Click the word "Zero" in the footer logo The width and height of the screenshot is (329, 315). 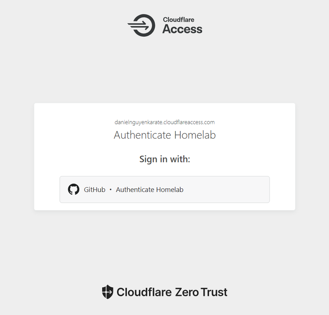click(x=187, y=292)
